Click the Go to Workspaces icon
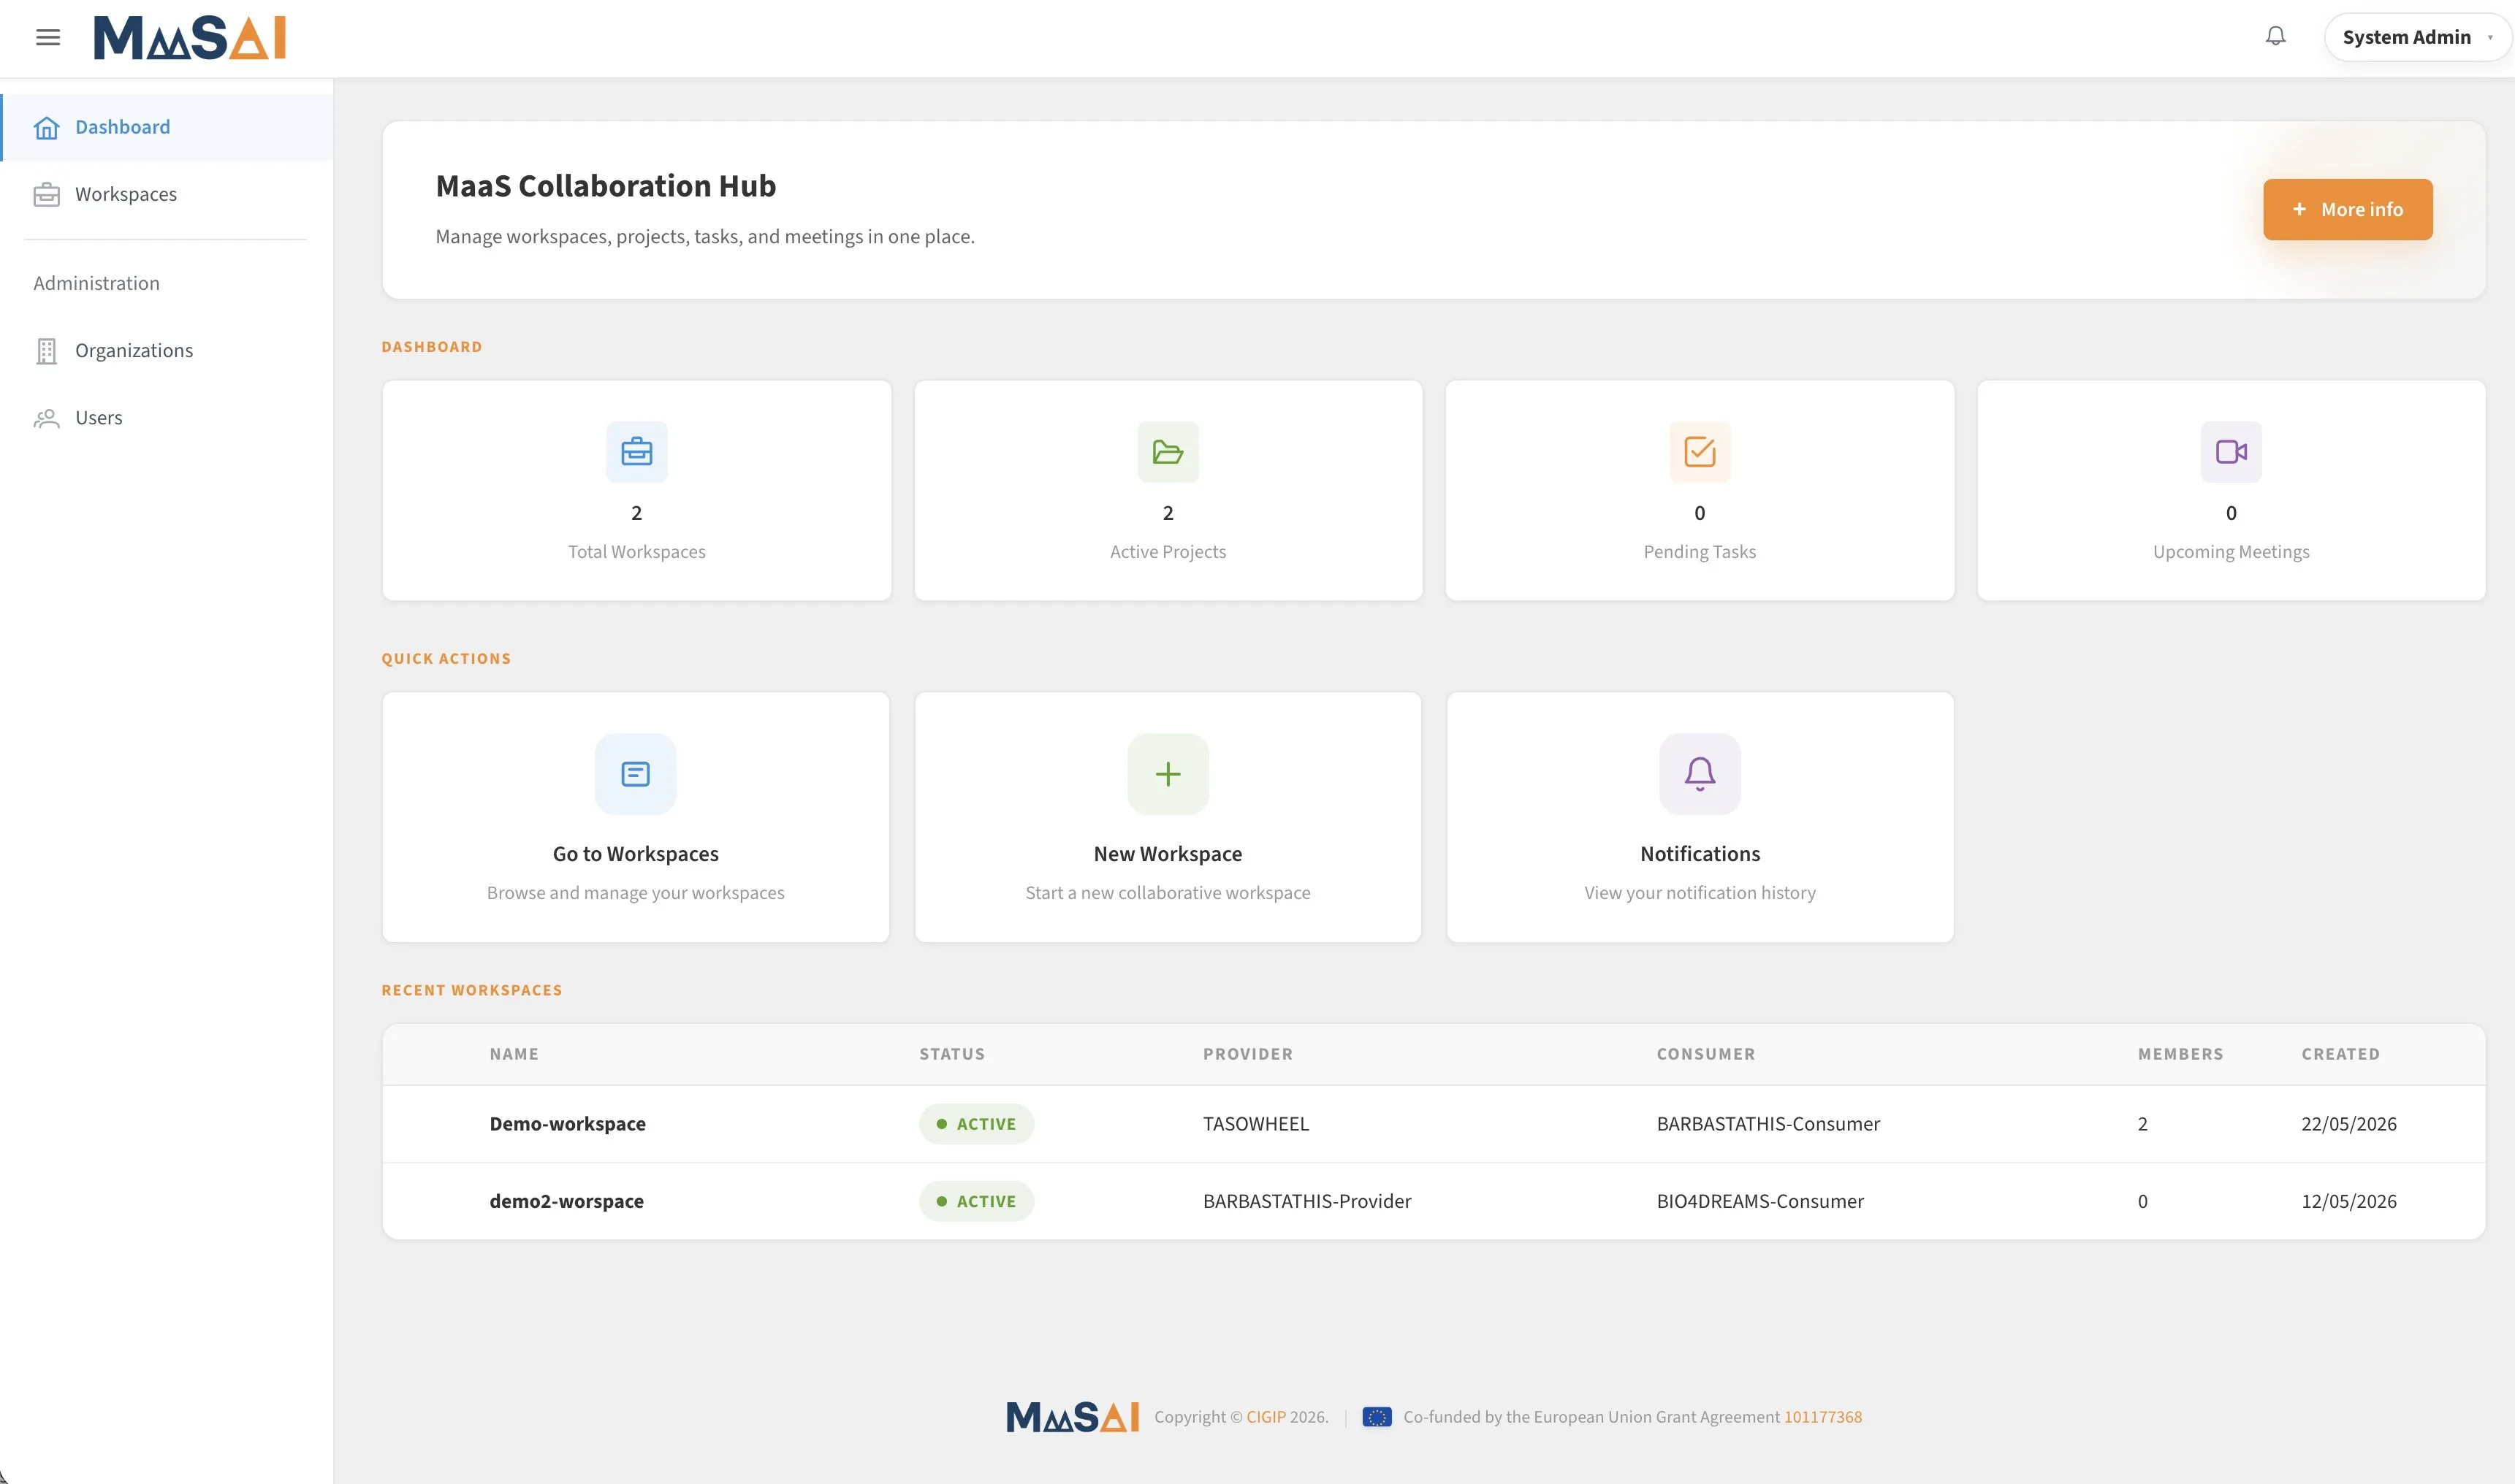Image resolution: width=2515 pixels, height=1484 pixels. (x=635, y=774)
